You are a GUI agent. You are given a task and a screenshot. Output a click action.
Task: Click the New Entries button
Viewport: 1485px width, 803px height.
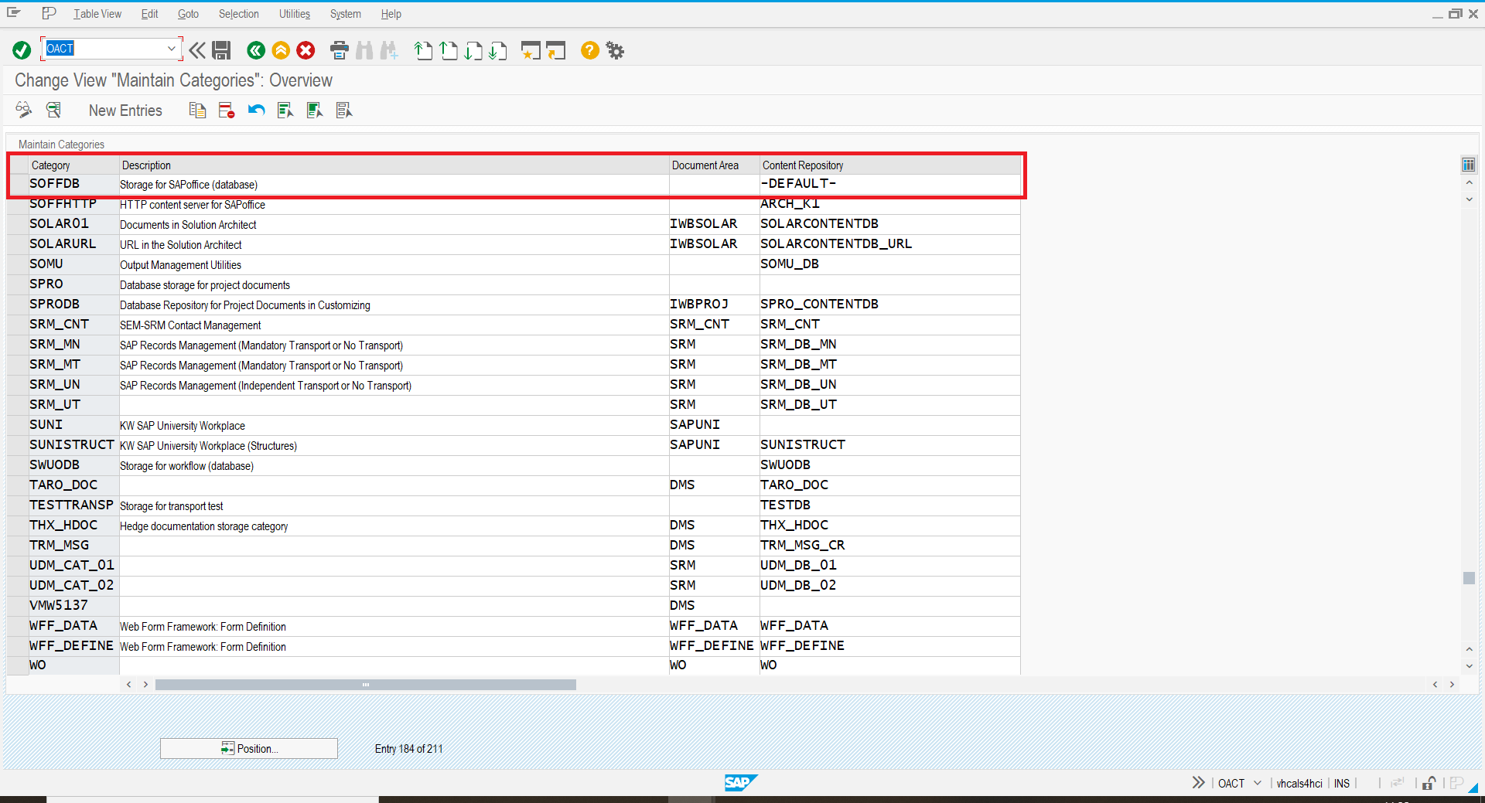125,110
